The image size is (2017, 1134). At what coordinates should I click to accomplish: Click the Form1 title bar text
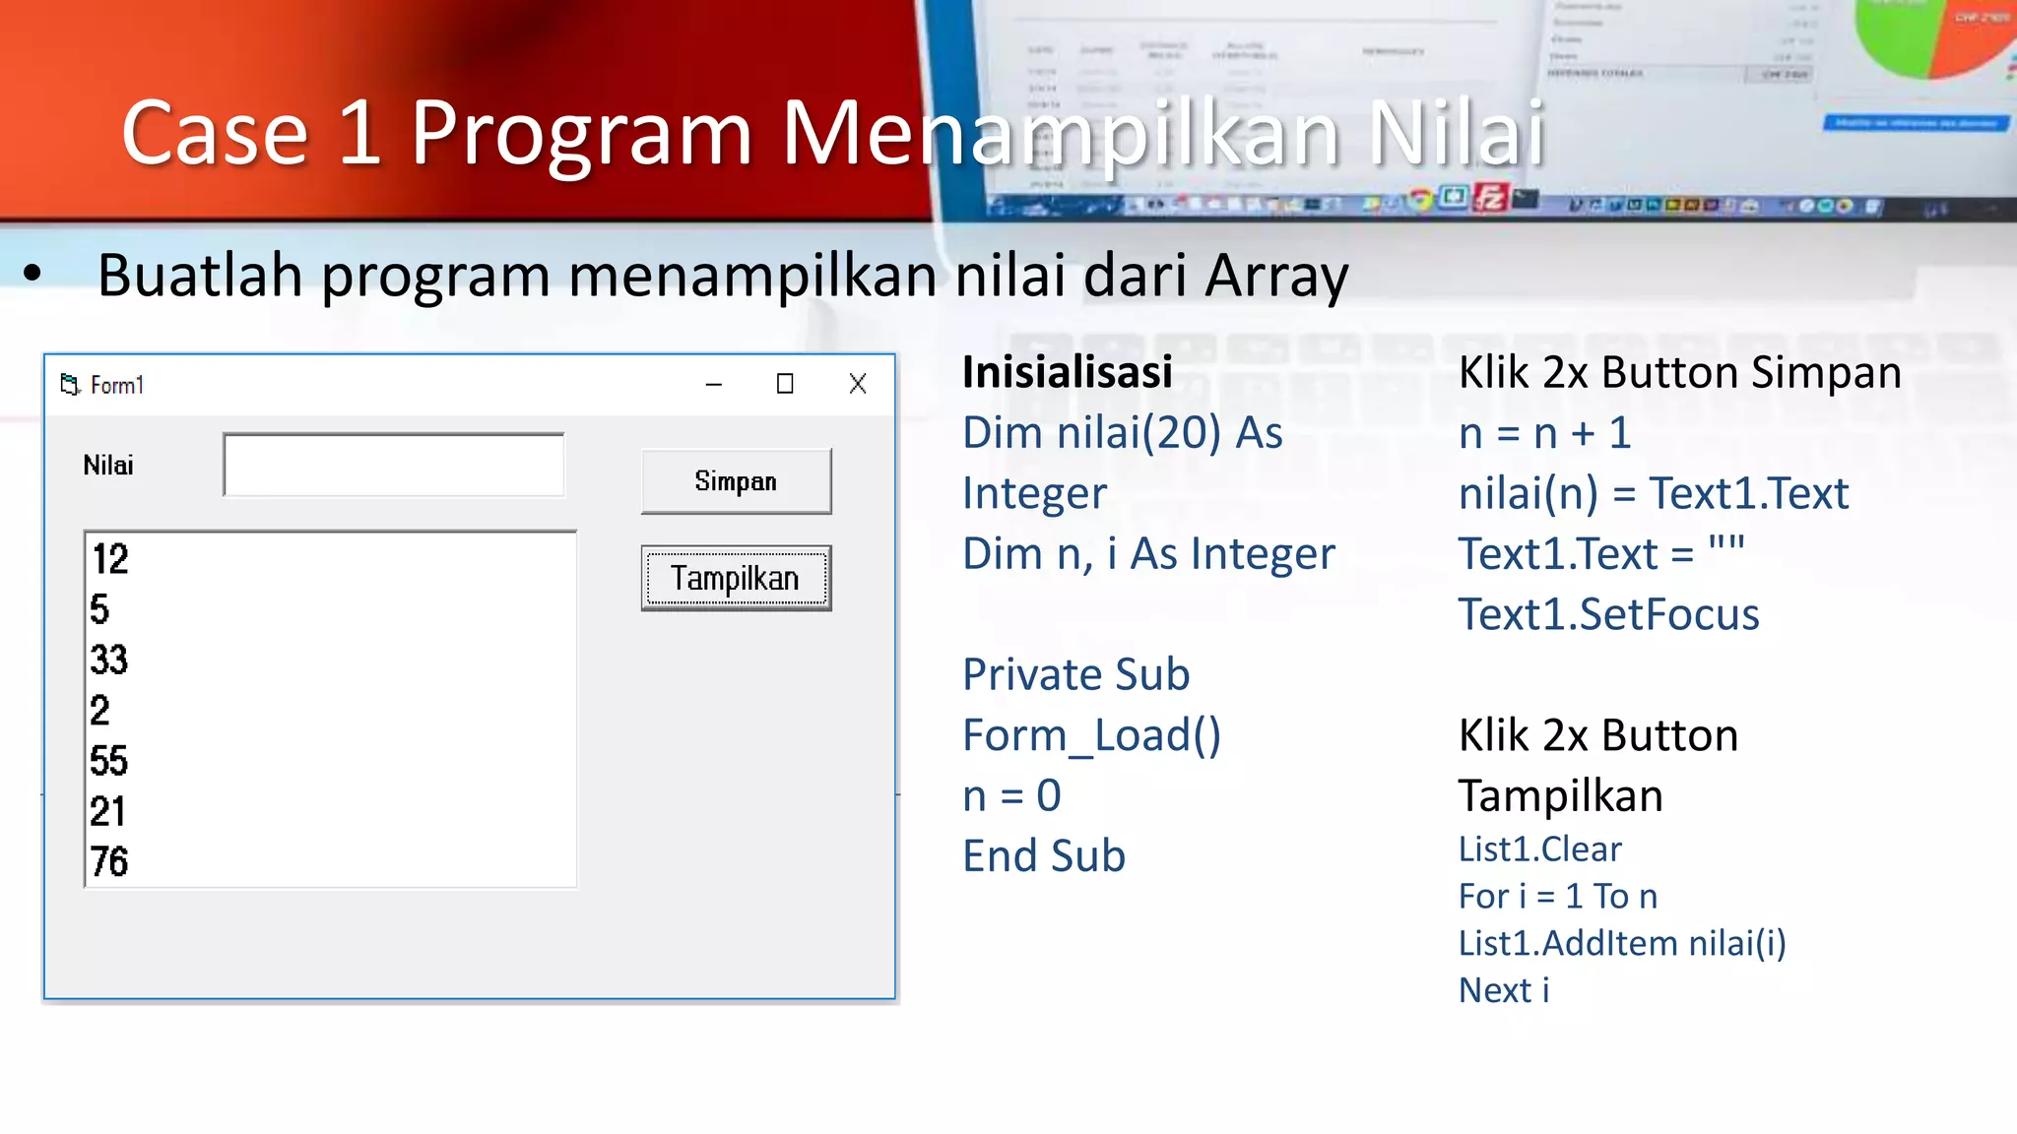tap(117, 385)
